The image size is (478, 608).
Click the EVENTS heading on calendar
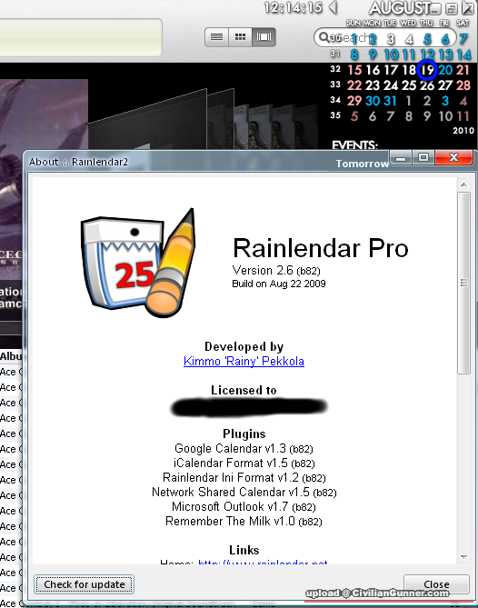click(354, 145)
